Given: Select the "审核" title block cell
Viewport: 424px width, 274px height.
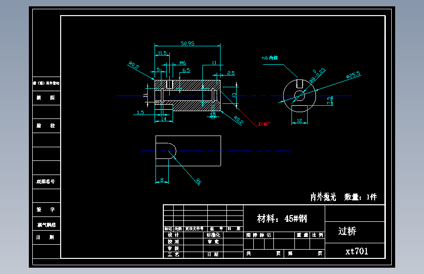Looking at the screenshot, I should pos(173,248).
